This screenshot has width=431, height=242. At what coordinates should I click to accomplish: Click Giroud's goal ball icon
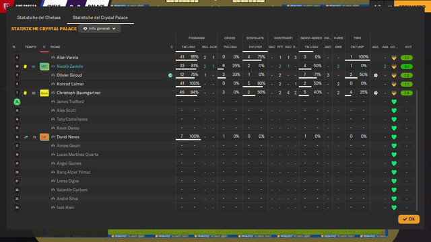(376, 75)
